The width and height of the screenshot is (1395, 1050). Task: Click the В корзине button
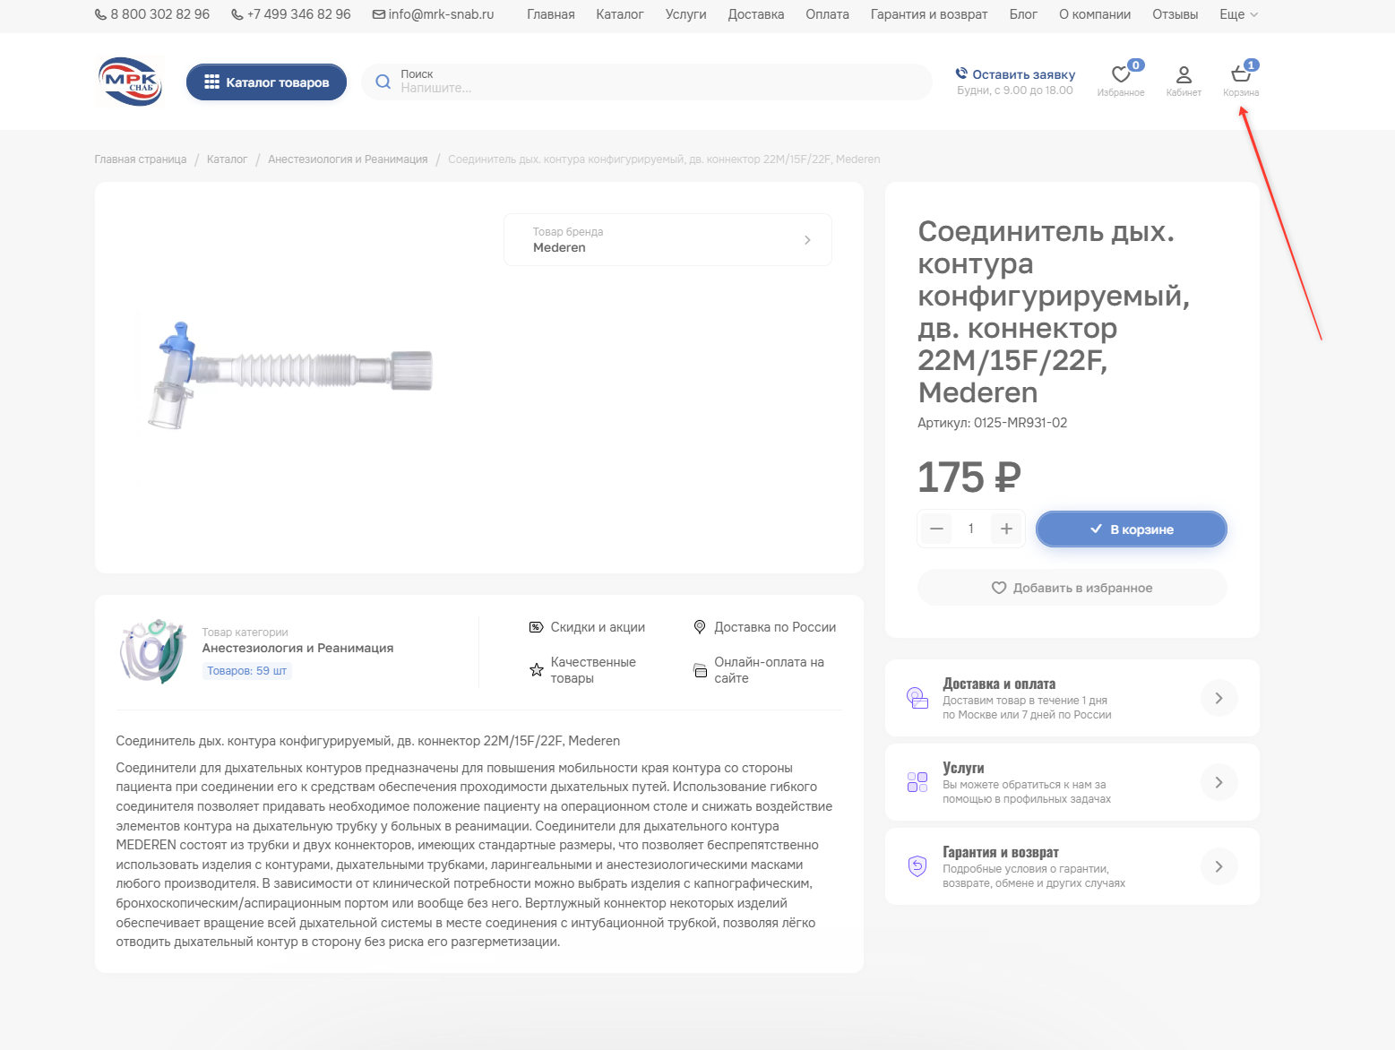[1132, 529]
